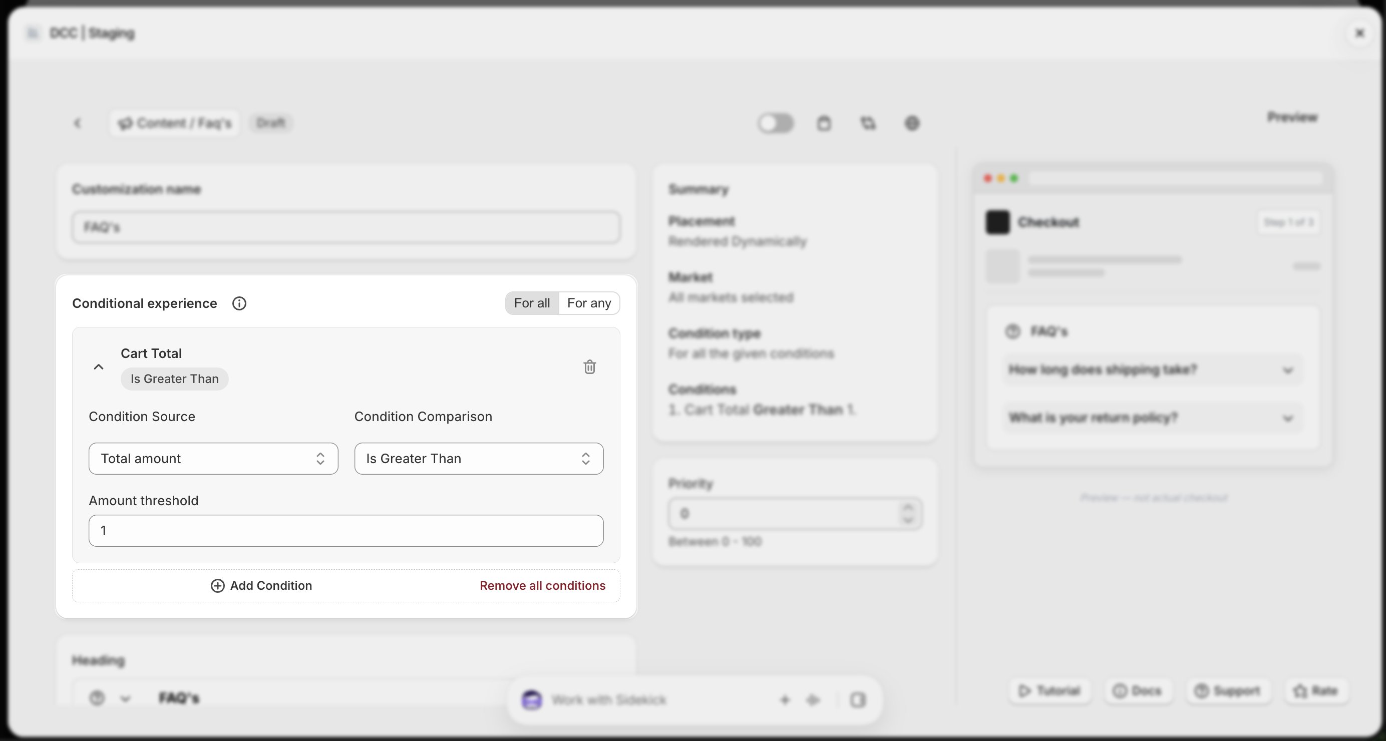Image resolution: width=1386 pixels, height=741 pixels.
Task: Click the Heading question mark icon
Action: tap(97, 698)
